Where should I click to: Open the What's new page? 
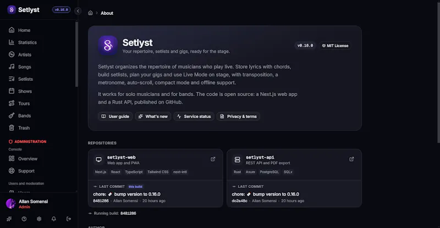click(x=153, y=116)
